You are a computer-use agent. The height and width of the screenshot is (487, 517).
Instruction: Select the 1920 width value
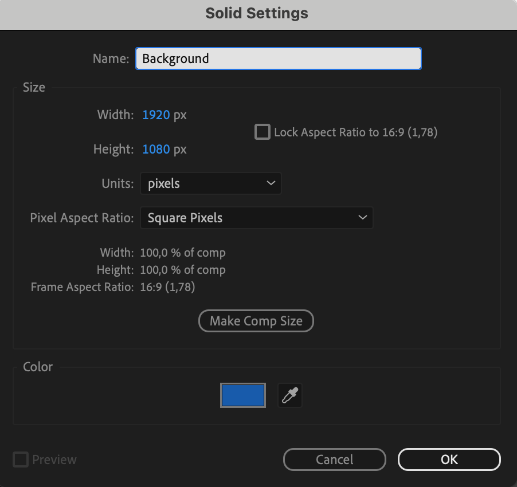pyautogui.click(x=156, y=115)
